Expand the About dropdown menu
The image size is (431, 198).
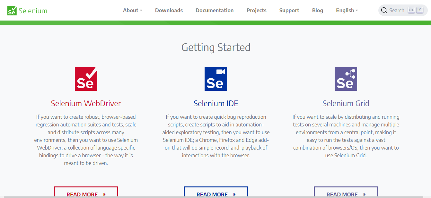[x=132, y=10]
